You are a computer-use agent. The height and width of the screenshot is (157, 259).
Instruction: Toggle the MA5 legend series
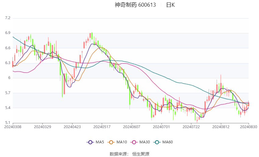(95, 142)
